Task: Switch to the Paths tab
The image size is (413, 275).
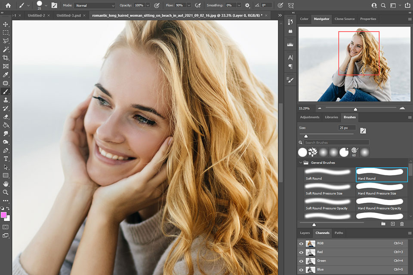Action: tap(339, 233)
